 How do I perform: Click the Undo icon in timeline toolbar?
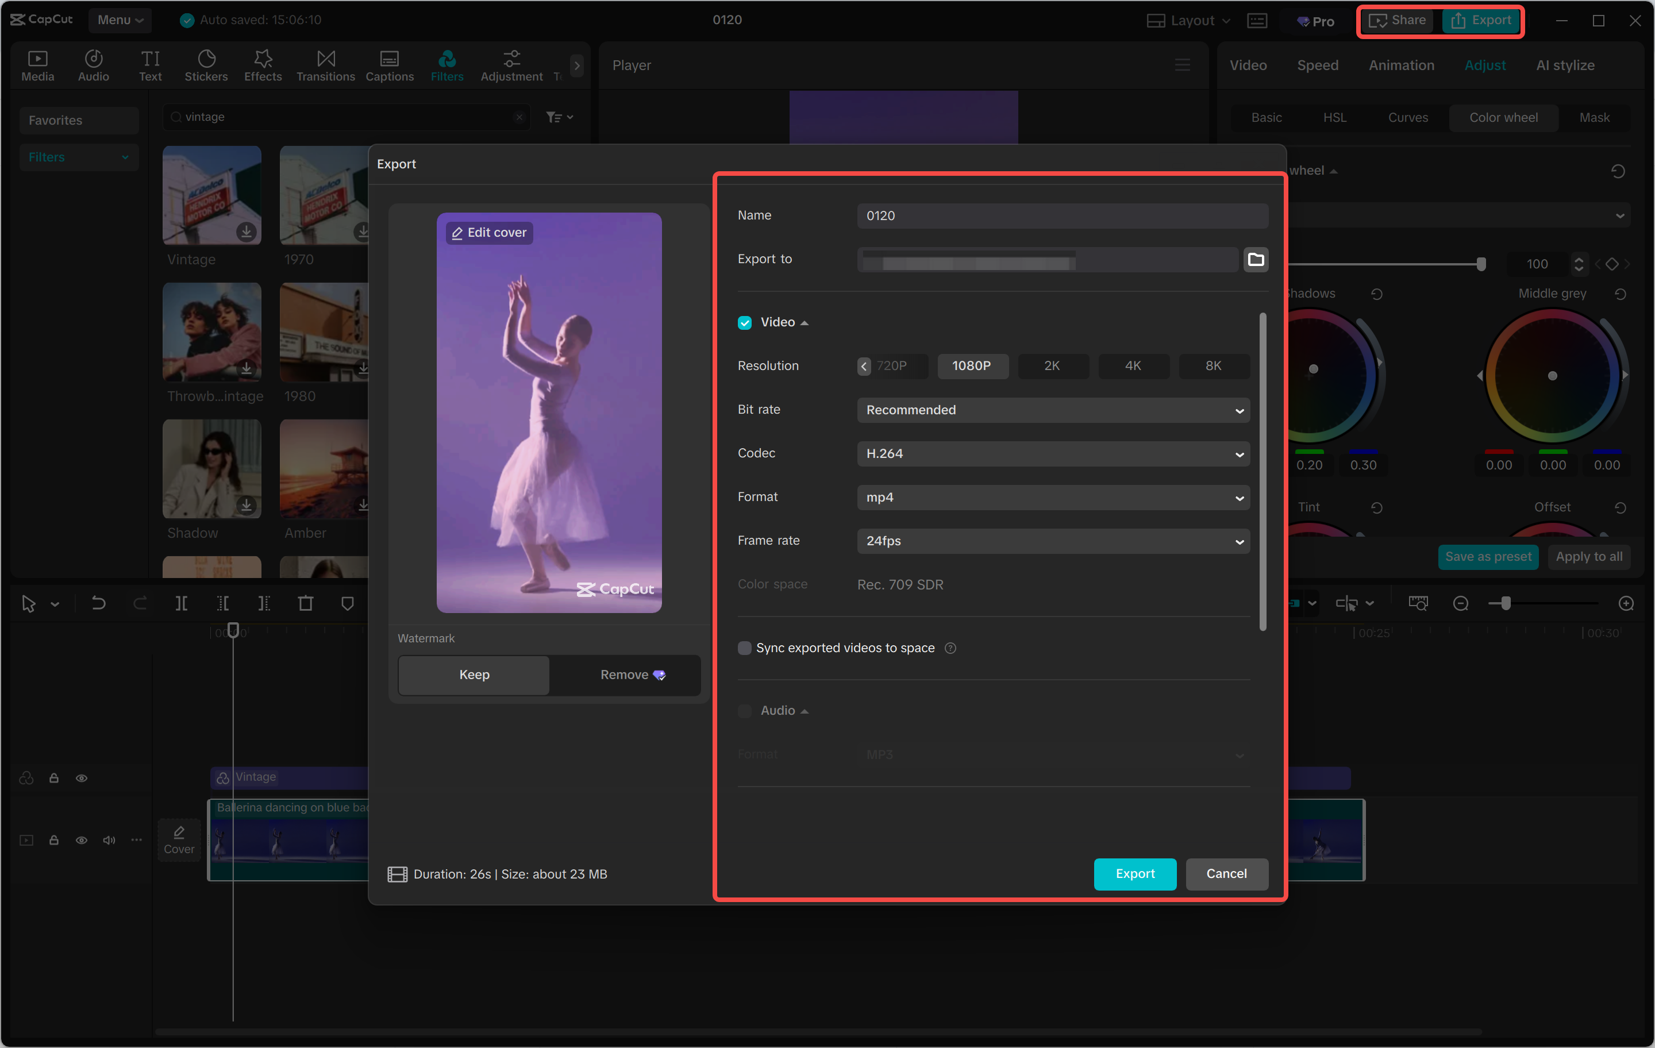98,603
